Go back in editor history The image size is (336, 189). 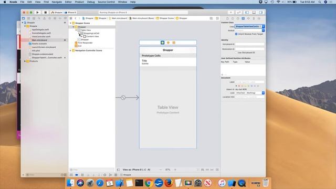pyautogui.click(x=76, y=18)
